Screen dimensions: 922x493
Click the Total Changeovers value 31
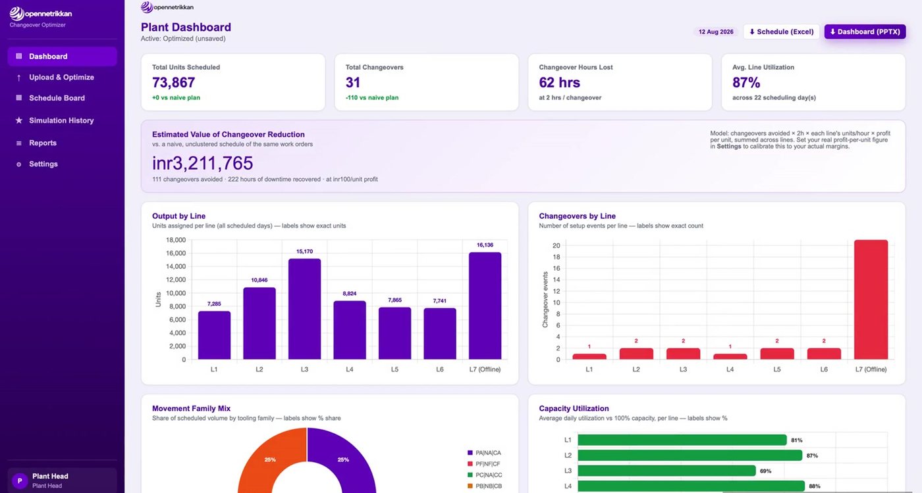click(353, 83)
